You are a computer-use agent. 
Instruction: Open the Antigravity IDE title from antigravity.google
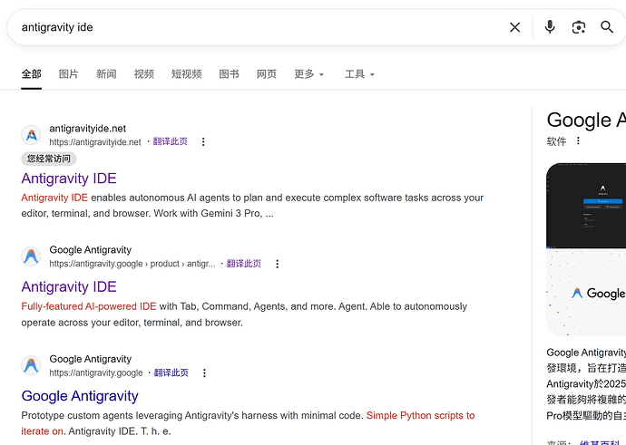coord(69,286)
